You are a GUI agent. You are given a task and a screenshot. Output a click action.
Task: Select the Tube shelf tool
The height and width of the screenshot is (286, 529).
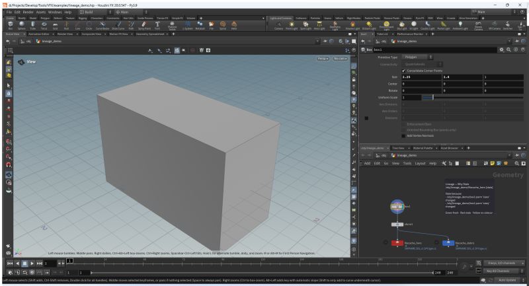click(x=32, y=25)
